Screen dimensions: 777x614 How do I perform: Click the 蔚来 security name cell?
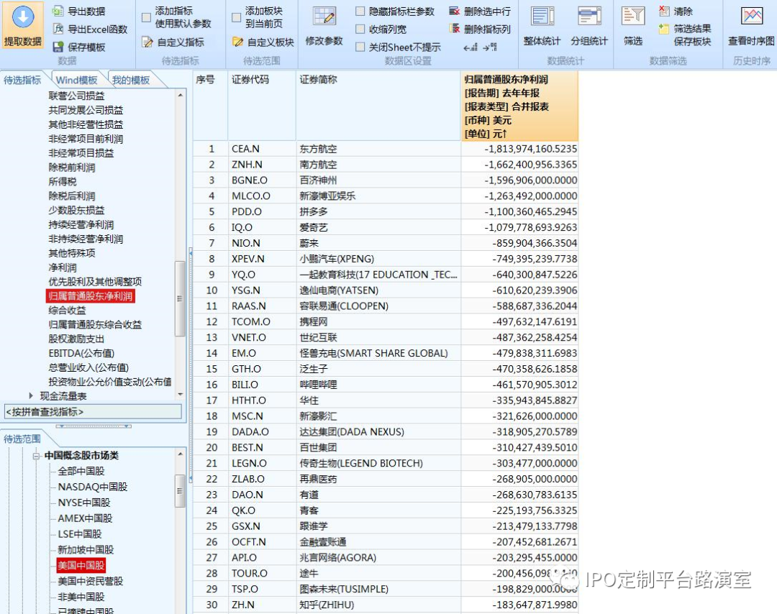click(378, 243)
